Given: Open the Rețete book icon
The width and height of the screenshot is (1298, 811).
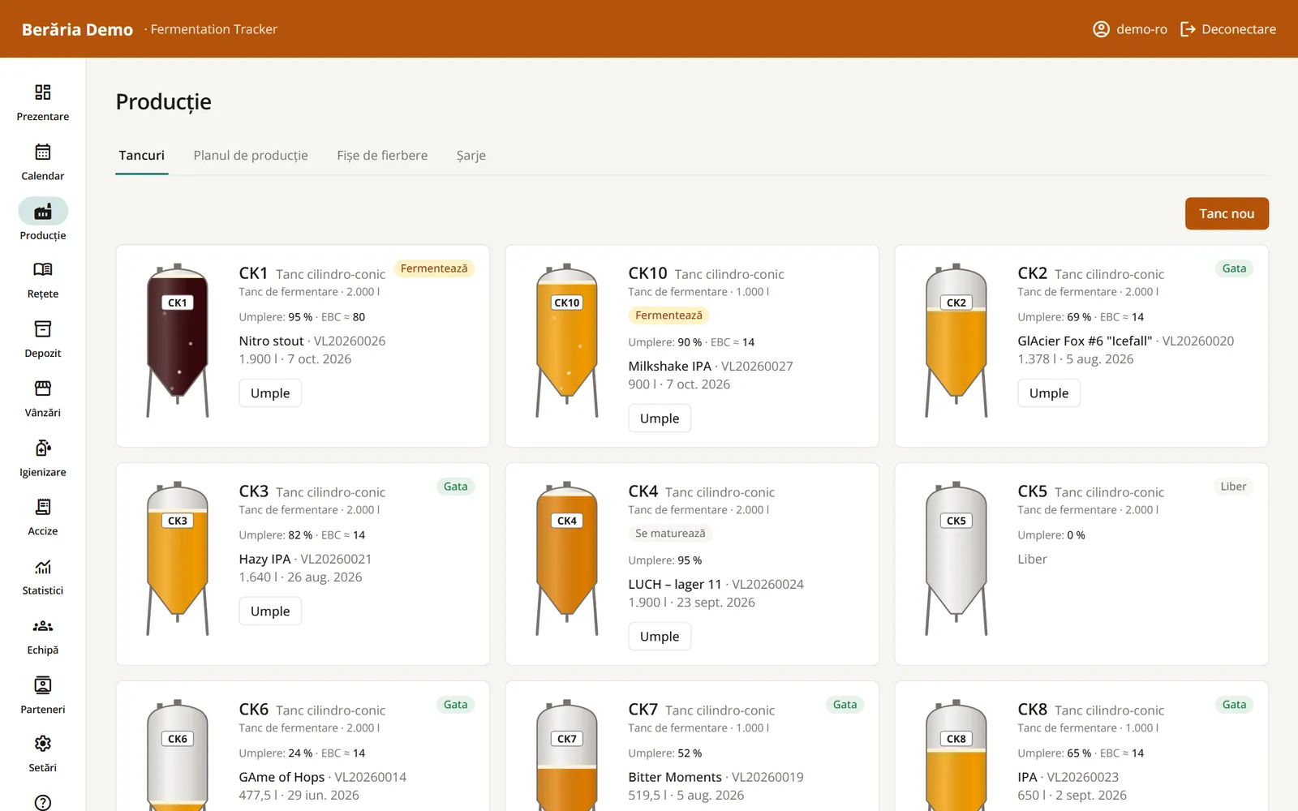Looking at the screenshot, I should coord(43,269).
